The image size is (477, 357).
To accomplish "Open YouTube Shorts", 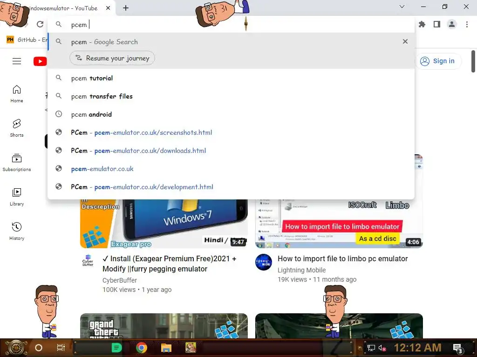I will pos(17,128).
